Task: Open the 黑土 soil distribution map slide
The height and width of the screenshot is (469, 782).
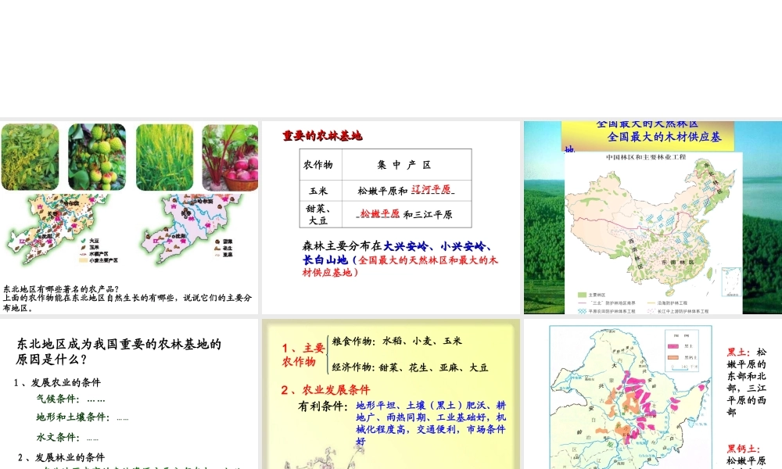Action: tap(653, 394)
